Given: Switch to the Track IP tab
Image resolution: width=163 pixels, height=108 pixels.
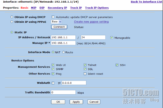Looking at the screenshot, I should pos(76,8).
